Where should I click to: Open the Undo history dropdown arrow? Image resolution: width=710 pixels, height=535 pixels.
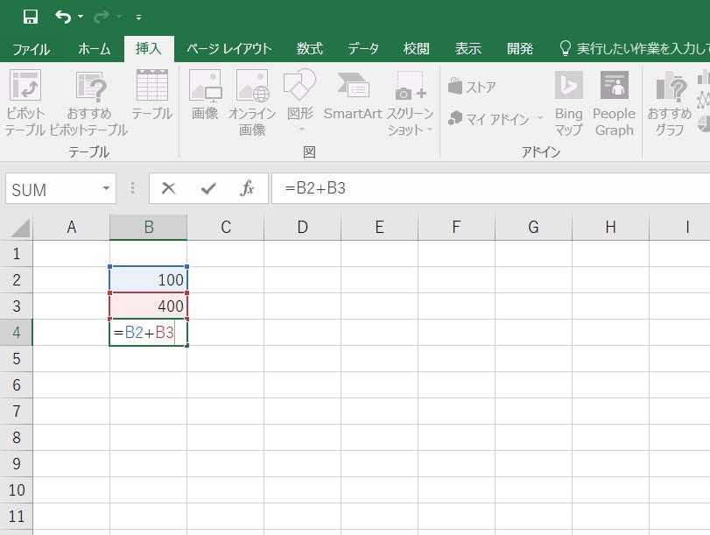click(x=81, y=17)
